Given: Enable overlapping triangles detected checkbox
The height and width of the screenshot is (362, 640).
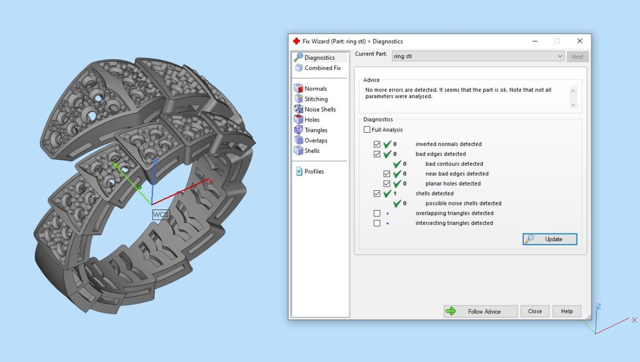Looking at the screenshot, I should 377,213.
